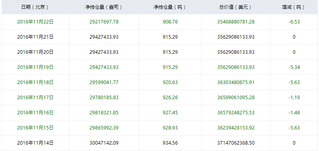Click the total value 35468880781.28
Viewport: 319px width, 151px height.
point(236,22)
